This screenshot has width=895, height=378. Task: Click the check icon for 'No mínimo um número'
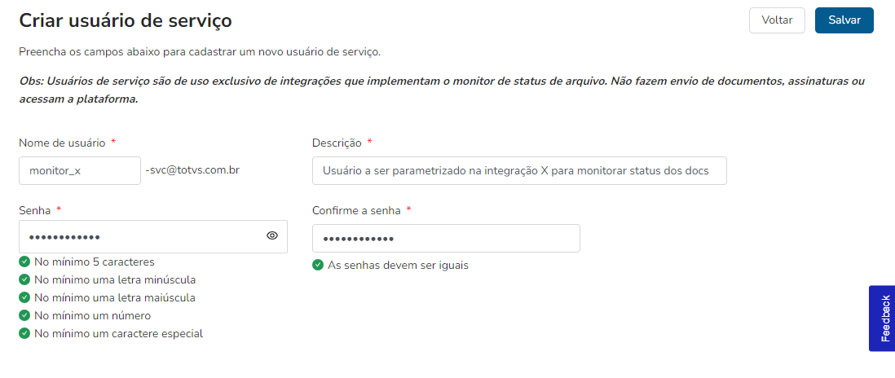(x=24, y=315)
